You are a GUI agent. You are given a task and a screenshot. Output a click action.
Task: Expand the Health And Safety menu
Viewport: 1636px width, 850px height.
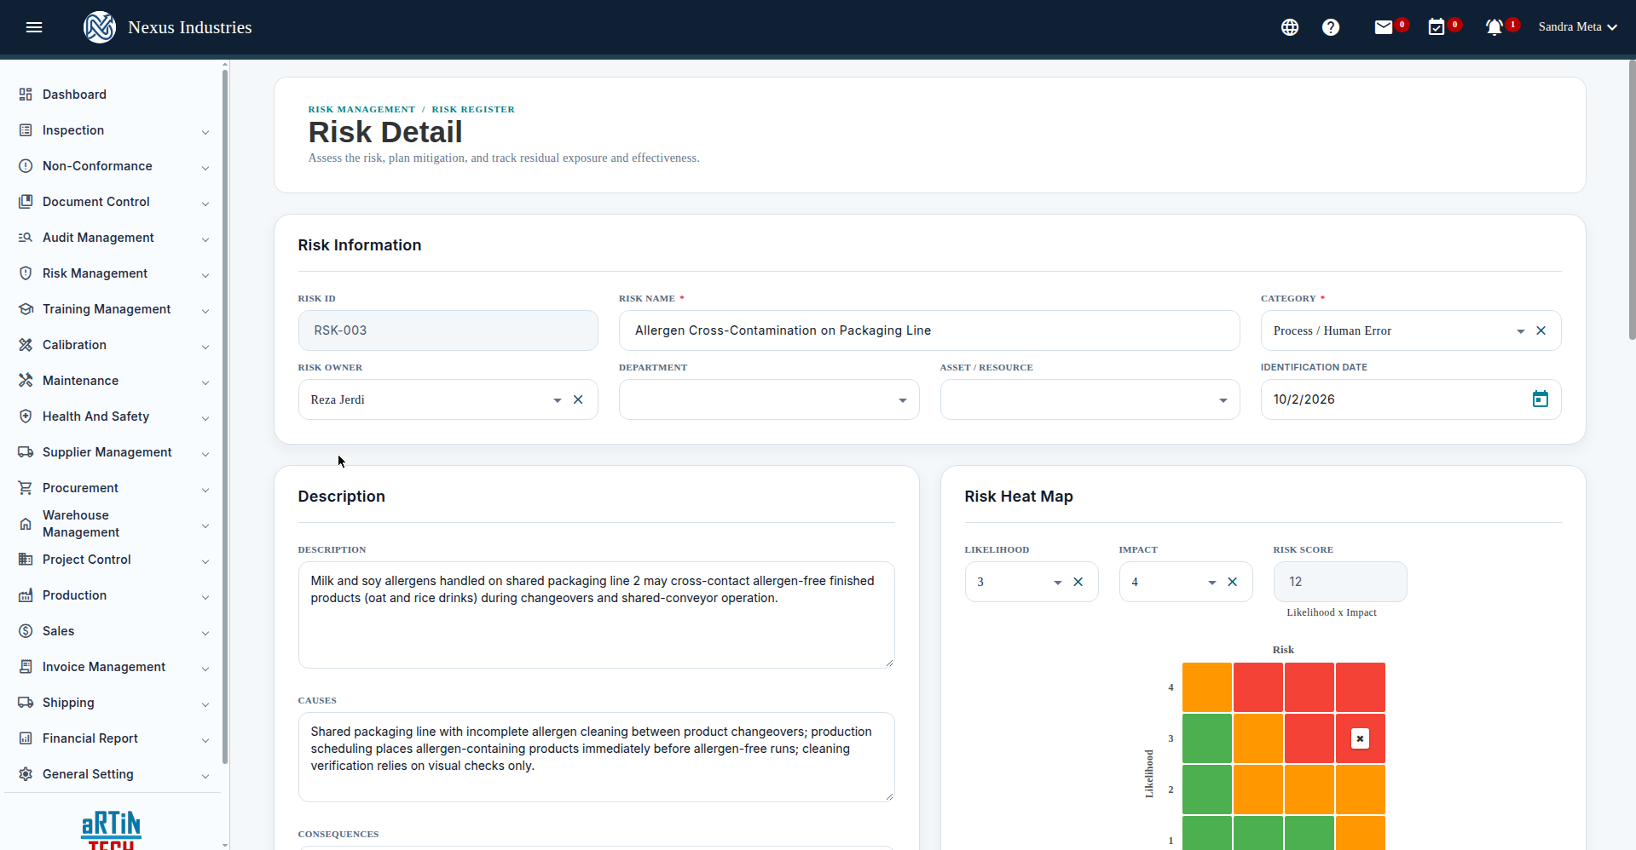pyautogui.click(x=113, y=416)
